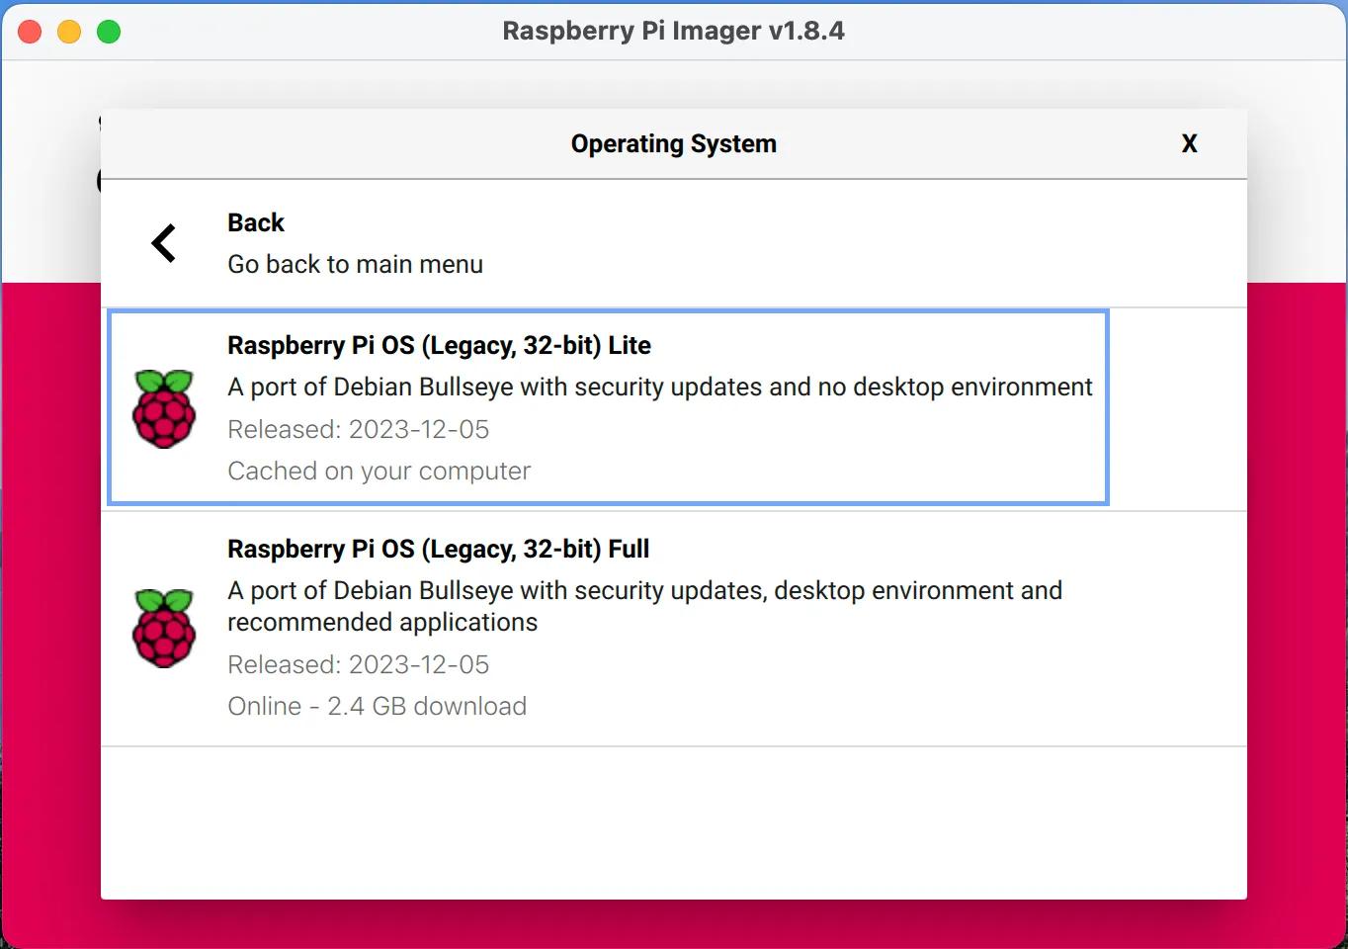Click the Operating System dialog title
Screen dimensions: 1348x949
(x=673, y=143)
